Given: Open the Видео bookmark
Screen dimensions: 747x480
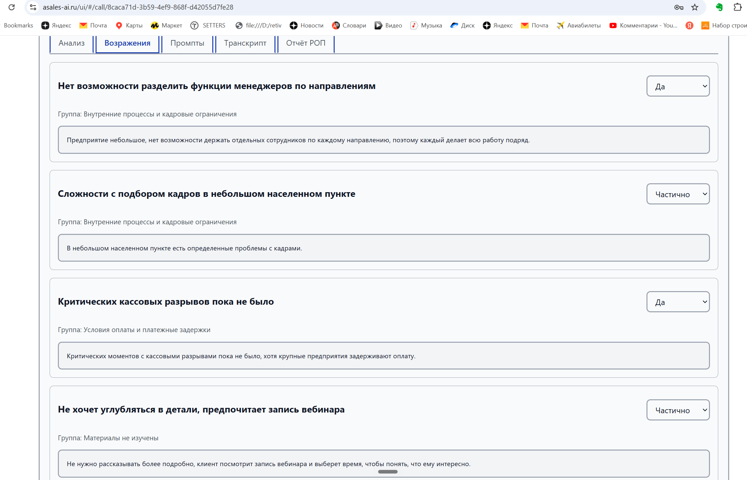Looking at the screenshot, I should (388, 25).
